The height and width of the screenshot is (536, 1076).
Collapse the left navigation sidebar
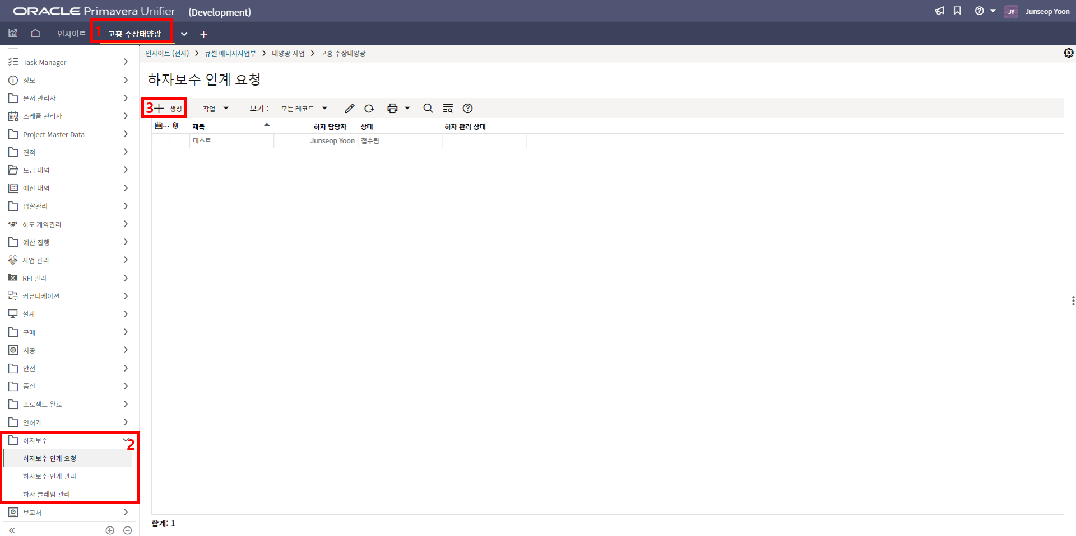coord(12,530)
